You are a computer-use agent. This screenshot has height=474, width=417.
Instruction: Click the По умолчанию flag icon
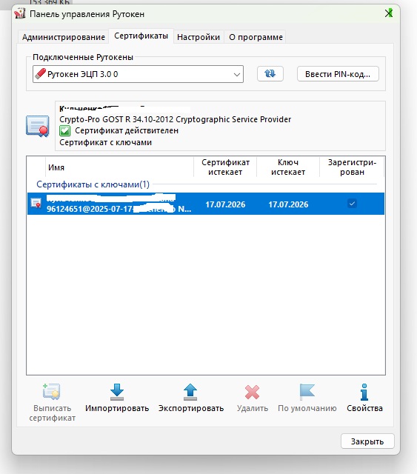[x=307, y=392]
